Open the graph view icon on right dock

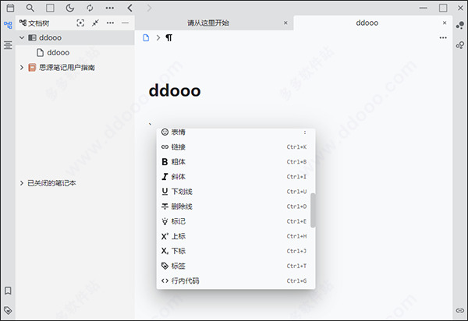[460, 25]
